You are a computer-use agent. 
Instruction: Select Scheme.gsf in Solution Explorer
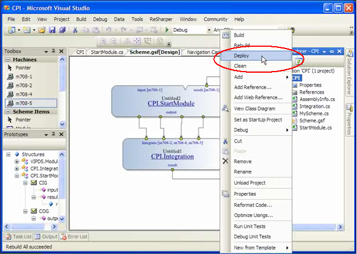click(312, 121)
